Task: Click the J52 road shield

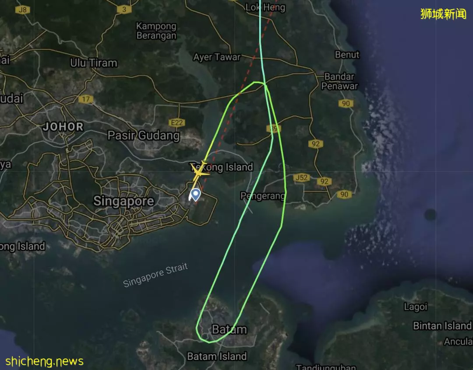Action: 302,178
